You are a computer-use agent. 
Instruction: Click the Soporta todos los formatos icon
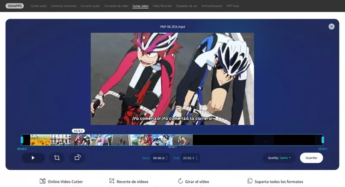point(250,181)
